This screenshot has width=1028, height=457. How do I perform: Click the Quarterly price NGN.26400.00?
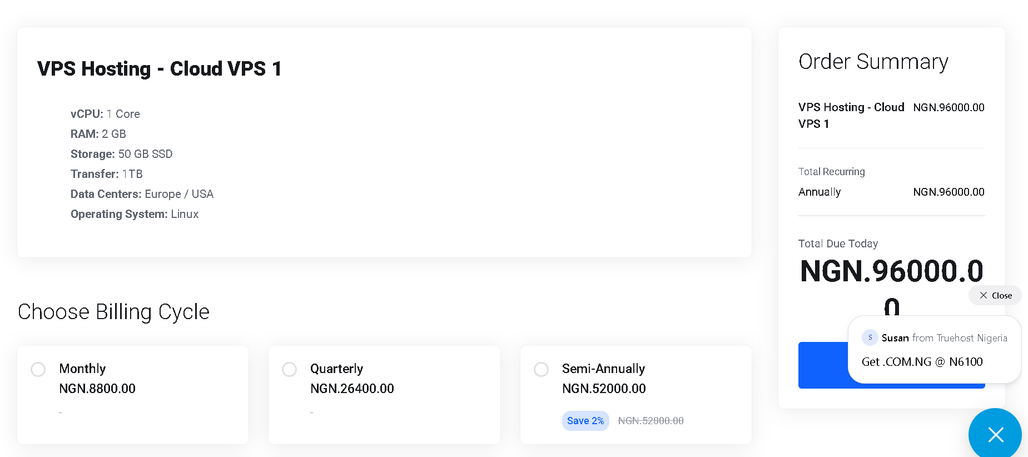[x=352, y=389]
